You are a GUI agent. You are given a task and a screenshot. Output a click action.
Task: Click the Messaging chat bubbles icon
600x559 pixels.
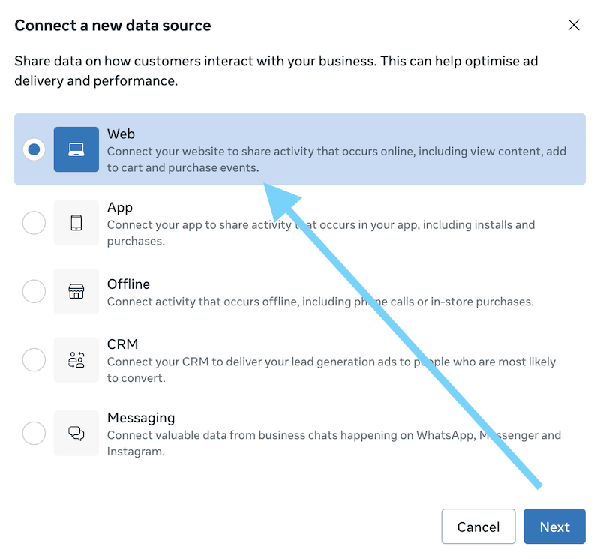pos(76,434)
